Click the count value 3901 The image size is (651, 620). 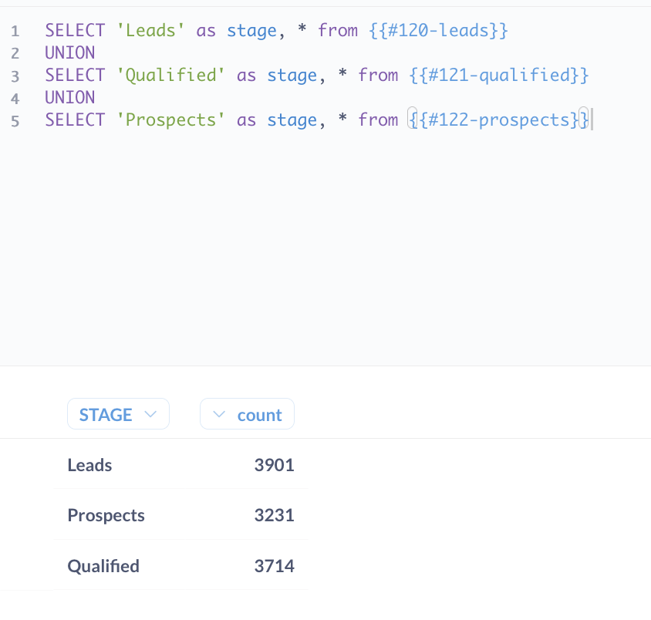pyautogui.click(x=274, y=465)
